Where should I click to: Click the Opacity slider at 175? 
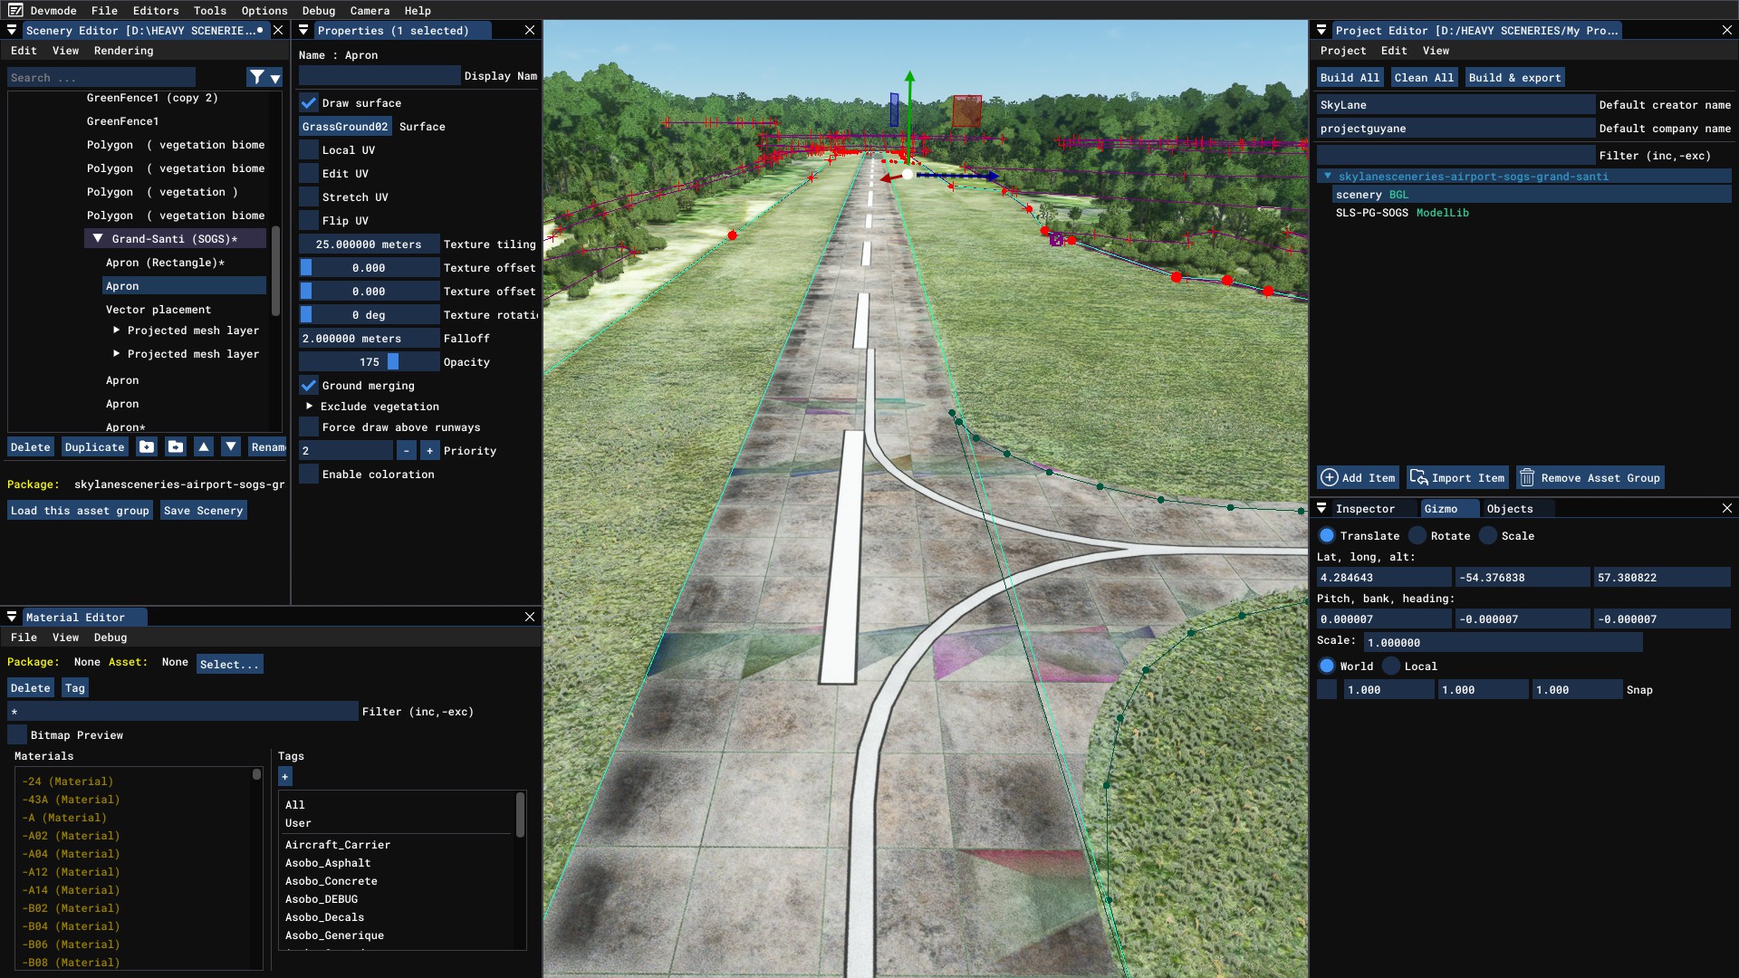[370, 361]
